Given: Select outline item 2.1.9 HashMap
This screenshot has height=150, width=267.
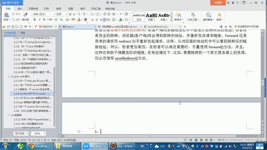Looking at the screenshot, I should point(33,51).
